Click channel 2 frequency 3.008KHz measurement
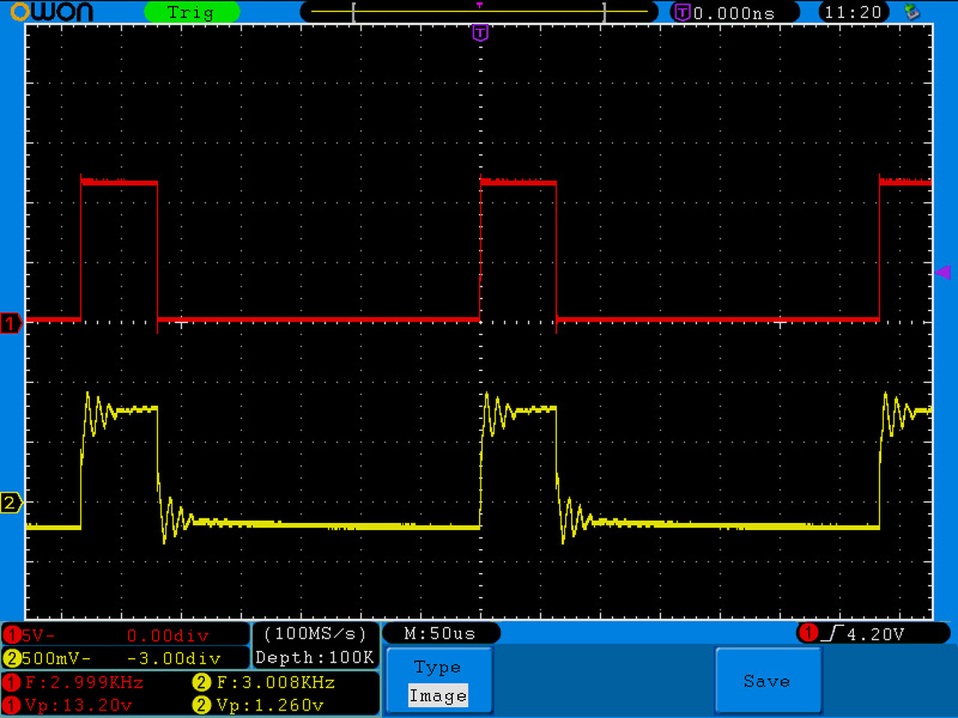This screenshot has width=958, height=718. coord(275,682)
